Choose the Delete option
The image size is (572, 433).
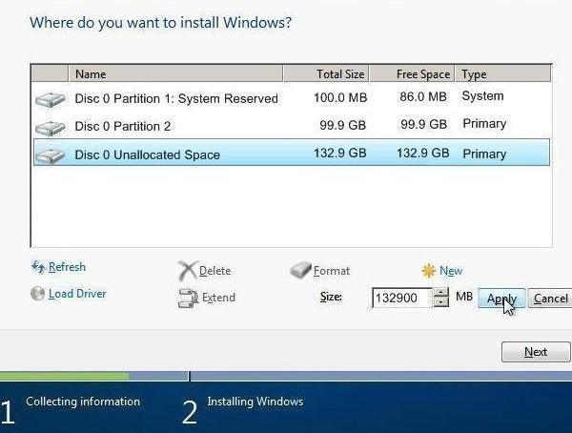pos(214,271)
